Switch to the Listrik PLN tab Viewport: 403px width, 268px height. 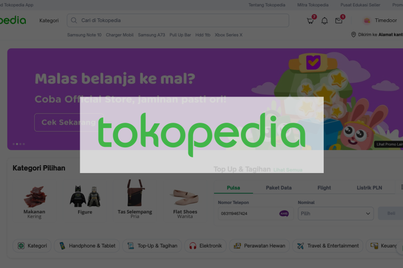[x=369, y=188]
